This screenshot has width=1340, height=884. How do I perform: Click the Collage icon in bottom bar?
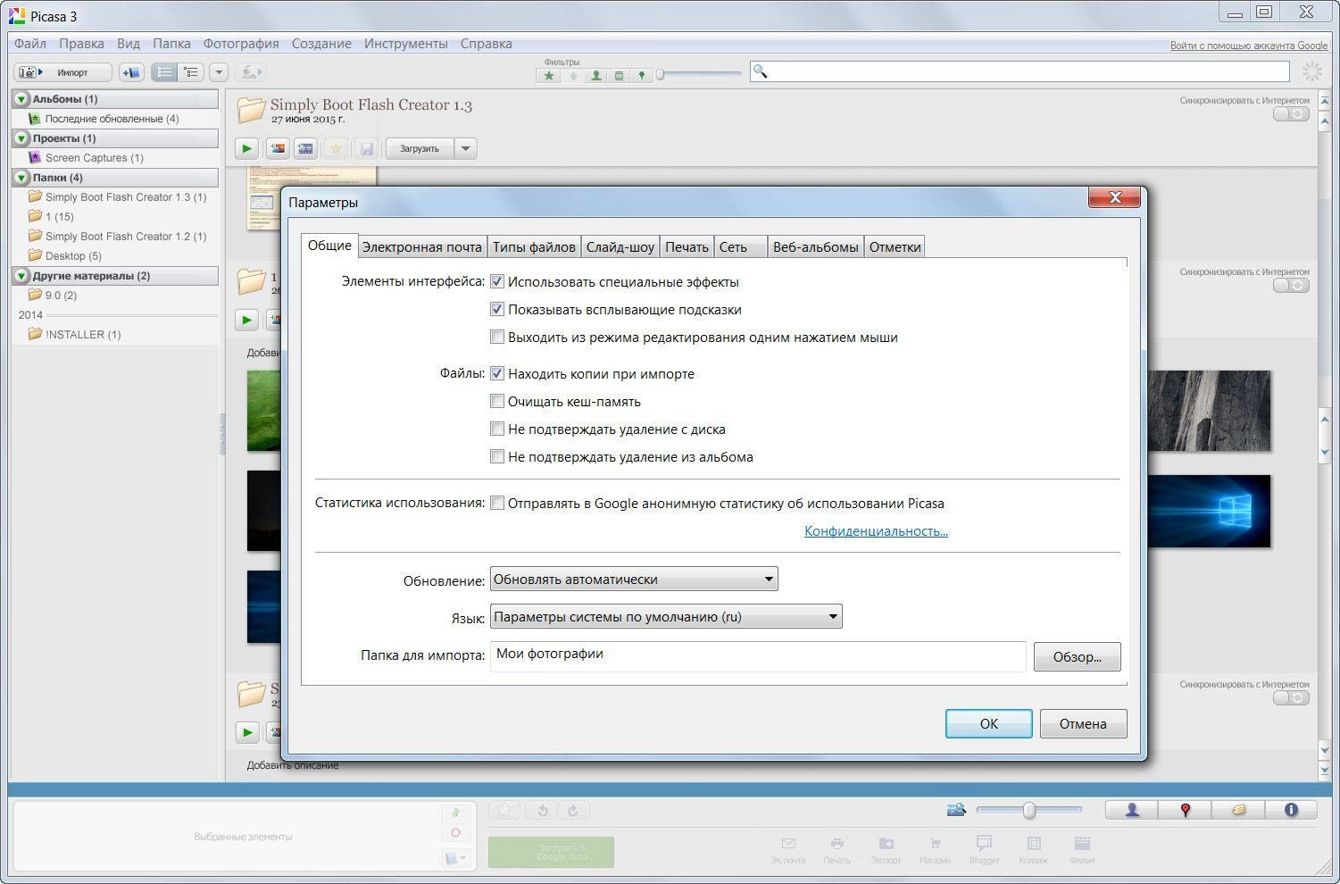1034,848
